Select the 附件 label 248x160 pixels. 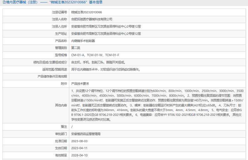64,84
